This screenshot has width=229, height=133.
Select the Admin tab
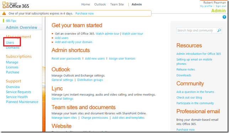137,4
